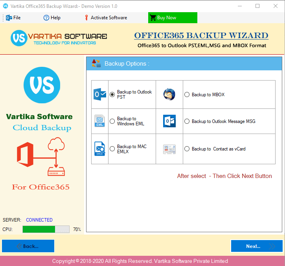Go back with the Back button

(28, 246)
